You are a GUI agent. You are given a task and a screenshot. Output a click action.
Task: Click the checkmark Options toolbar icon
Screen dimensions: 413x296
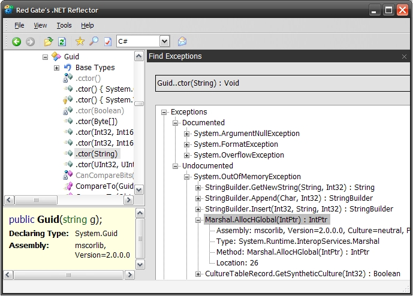click(108, 41)
